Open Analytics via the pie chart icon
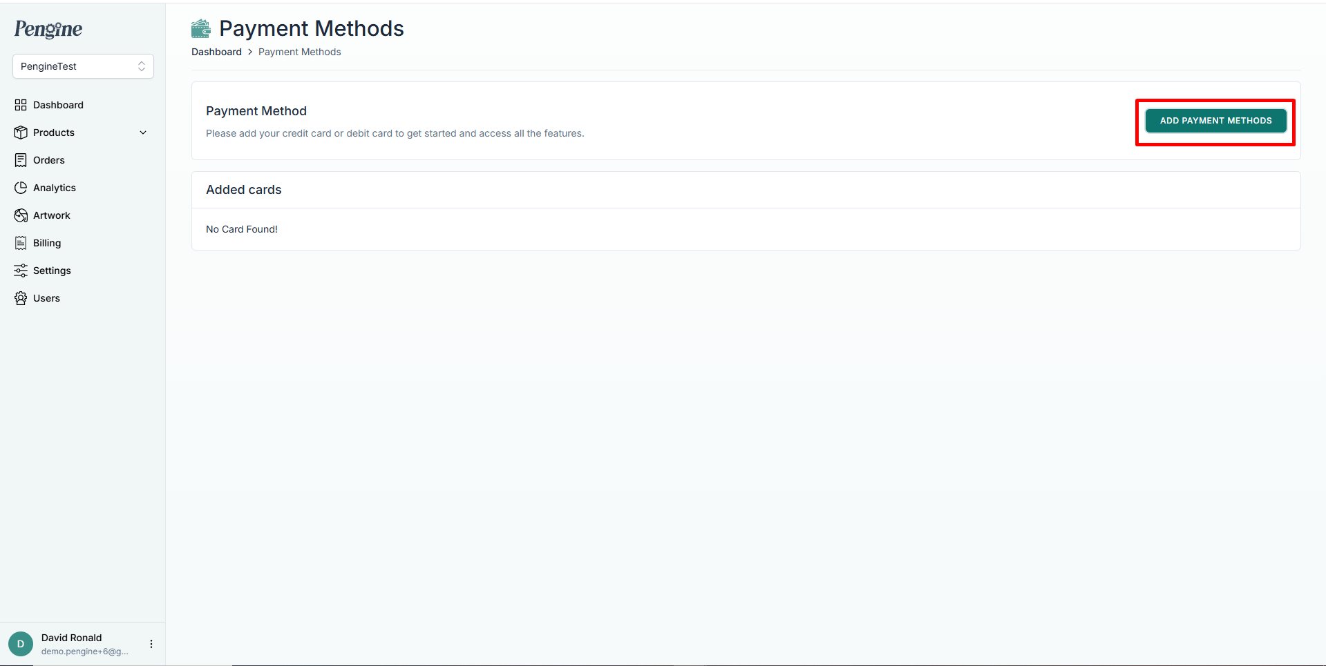This screenshot has height=666, width=1326. 20,187
